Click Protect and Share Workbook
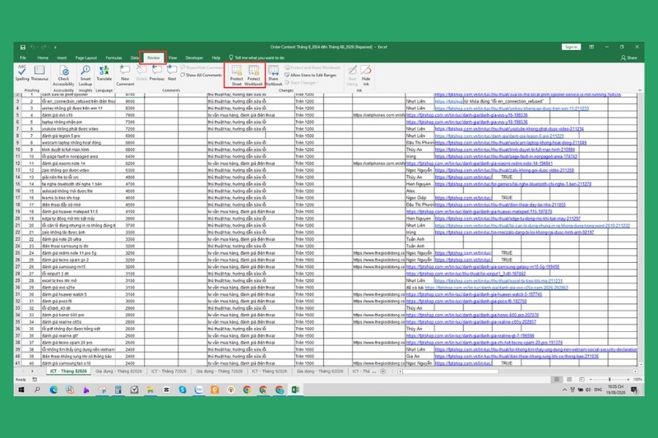This screenshot has width=658, height=438. coord(313,67)
